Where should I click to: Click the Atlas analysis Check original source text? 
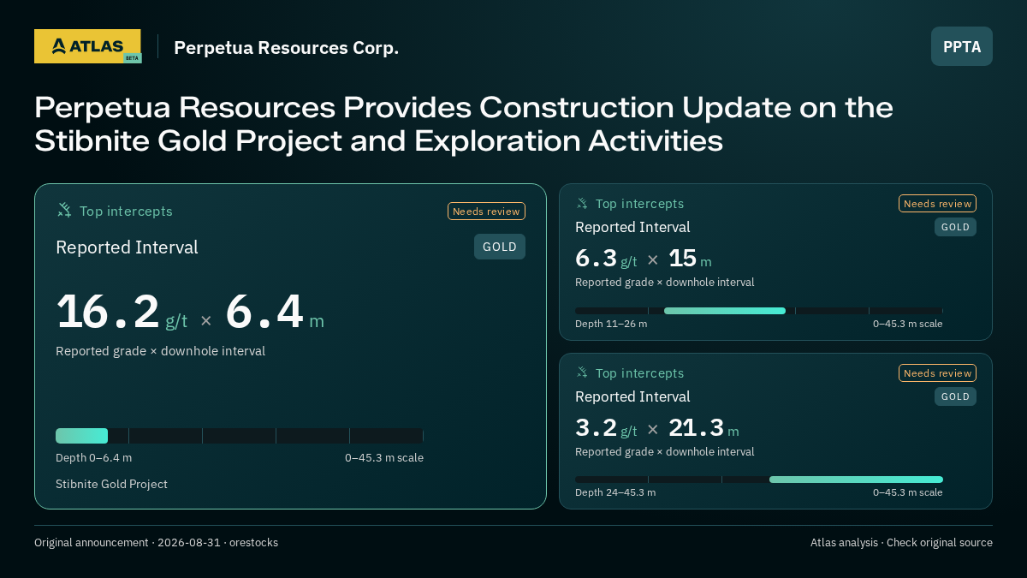coord(901,543)
